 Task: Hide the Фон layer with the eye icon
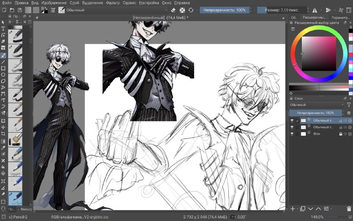[292, 134]
